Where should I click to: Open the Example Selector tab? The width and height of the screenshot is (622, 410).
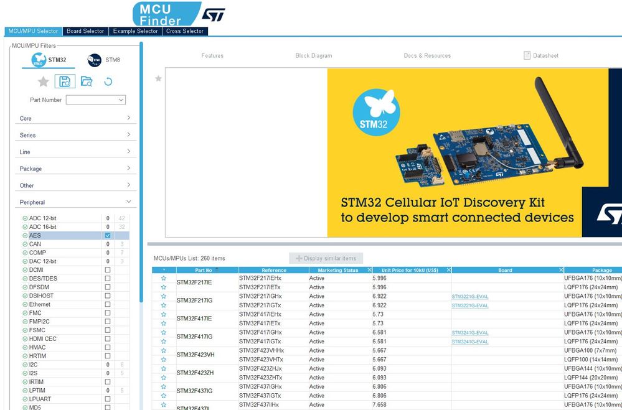click(x=135, y=31)
